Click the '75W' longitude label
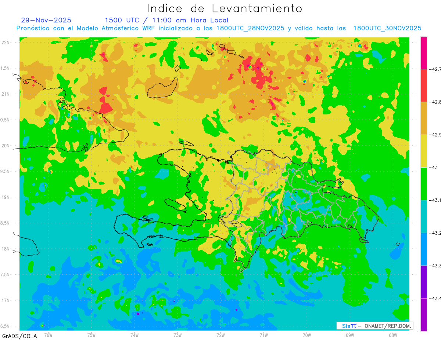 coord(92,335)
